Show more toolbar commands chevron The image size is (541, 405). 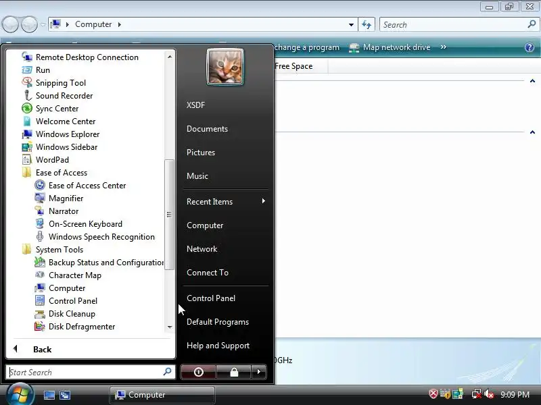pos(444,47)
